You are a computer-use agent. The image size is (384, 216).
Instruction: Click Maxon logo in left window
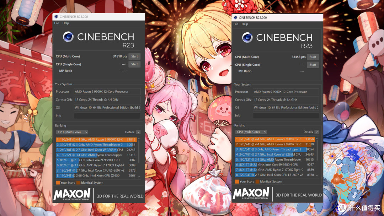point(72,194)
